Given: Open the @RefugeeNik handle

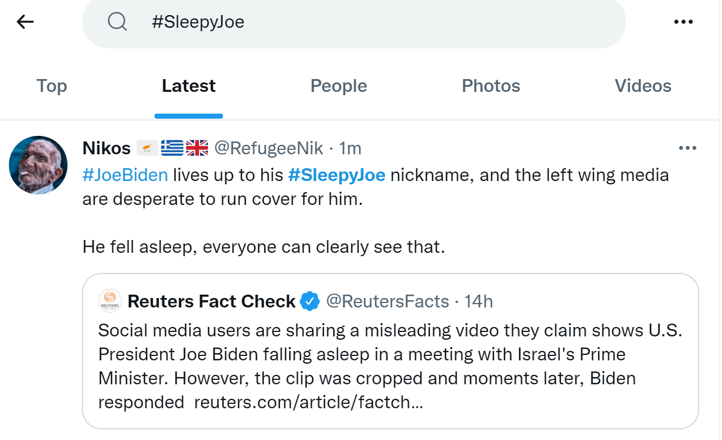Looking at the screenshot, I should pos(269,148).
